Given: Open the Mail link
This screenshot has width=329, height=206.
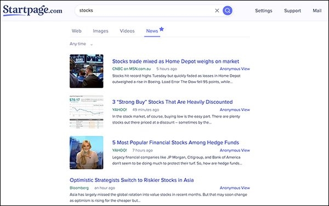Looking at the screenshot, I should [317, 11].
